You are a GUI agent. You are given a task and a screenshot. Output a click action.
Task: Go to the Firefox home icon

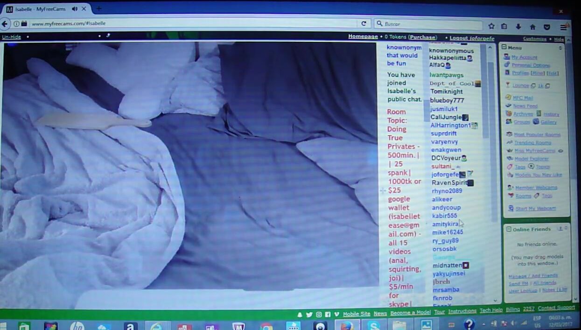(532, 27)
